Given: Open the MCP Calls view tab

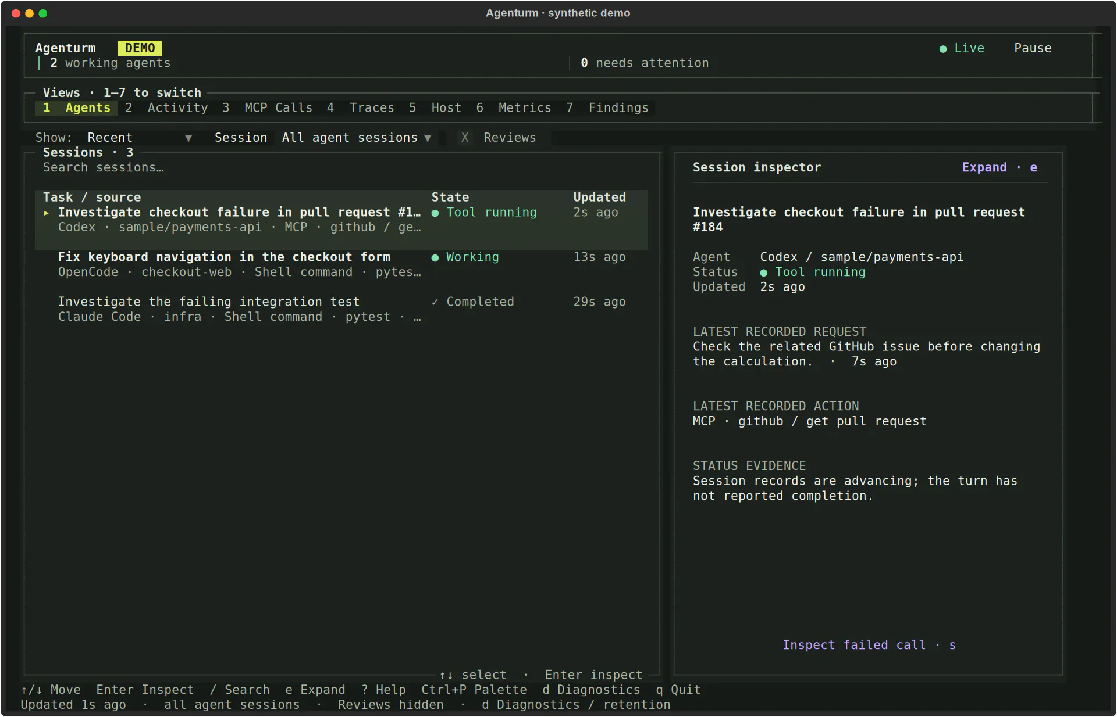Looking at the screenshot, I should pyautogui.click(x=267, y=107).
